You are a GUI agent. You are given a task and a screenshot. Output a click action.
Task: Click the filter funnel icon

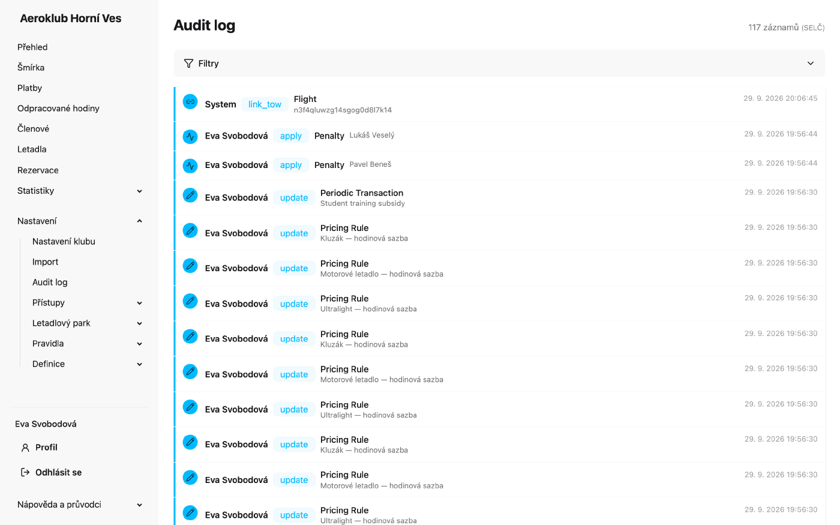click(x=188, y=64)
